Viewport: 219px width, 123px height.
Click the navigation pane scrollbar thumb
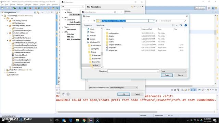(x=102, y=54)
